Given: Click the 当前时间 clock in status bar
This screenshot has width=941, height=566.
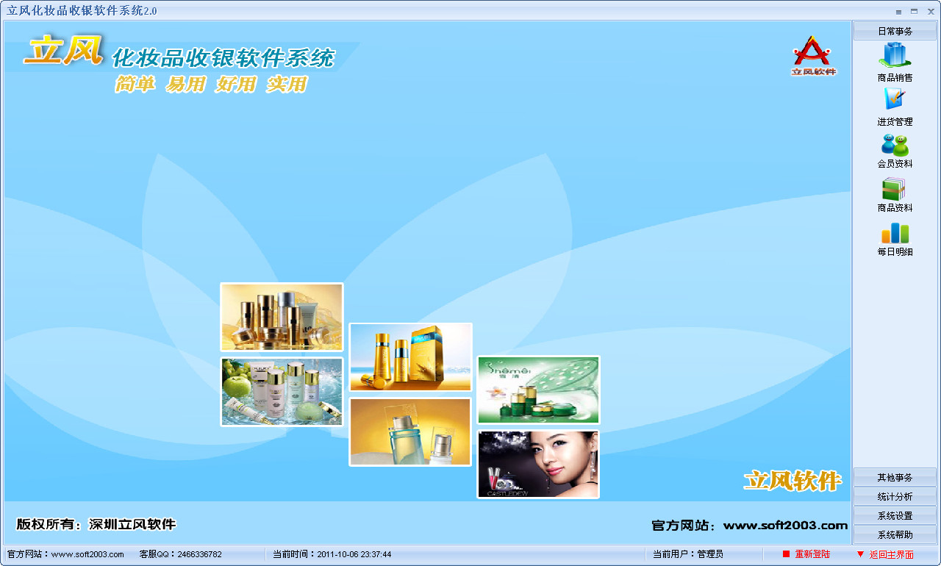Looking at the screenshot, I should (332, 554).
